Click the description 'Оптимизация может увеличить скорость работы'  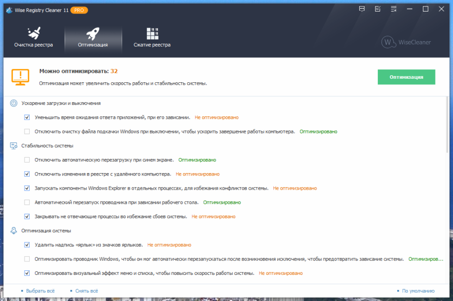pyautogui.click(x=123, y=83)
